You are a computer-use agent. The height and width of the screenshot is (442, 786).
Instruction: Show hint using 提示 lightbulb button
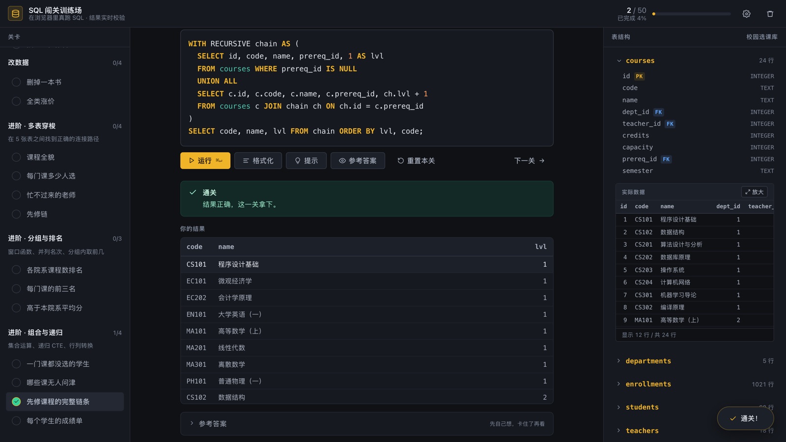[x=306, y=161]
